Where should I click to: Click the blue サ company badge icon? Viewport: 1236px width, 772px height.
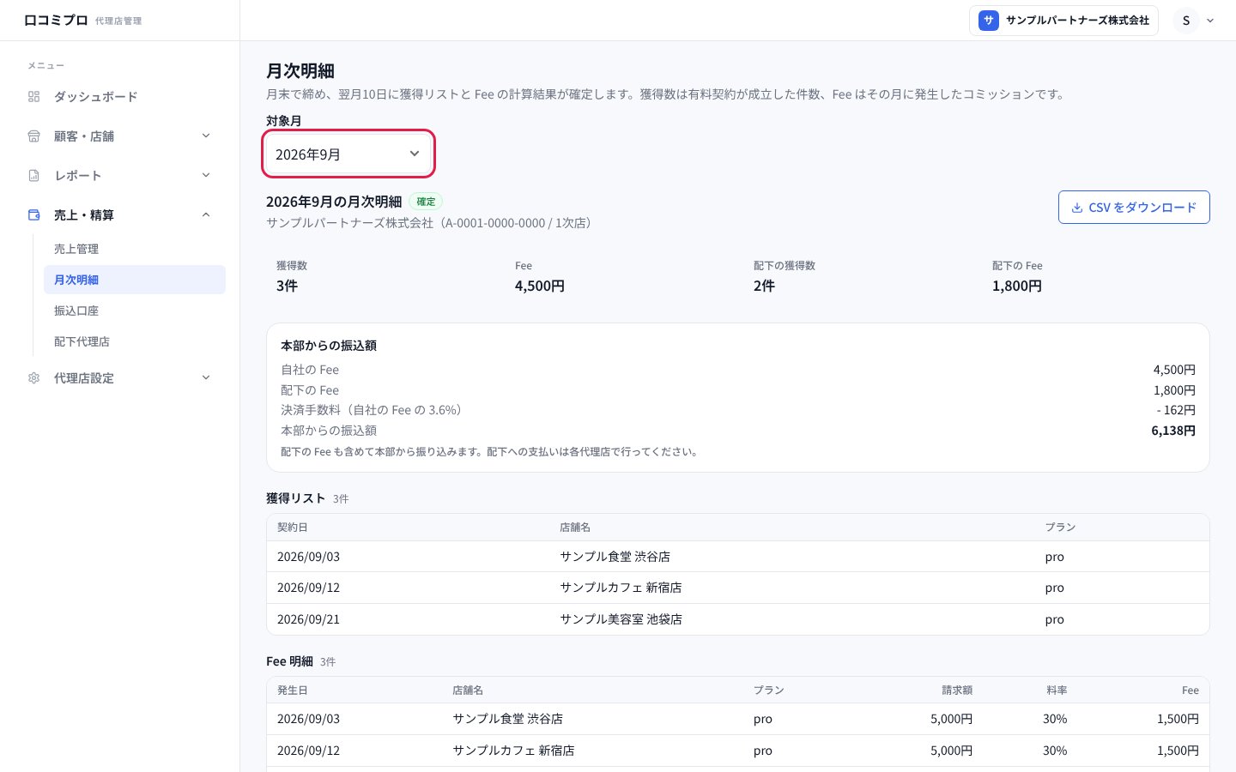point(989,21)
